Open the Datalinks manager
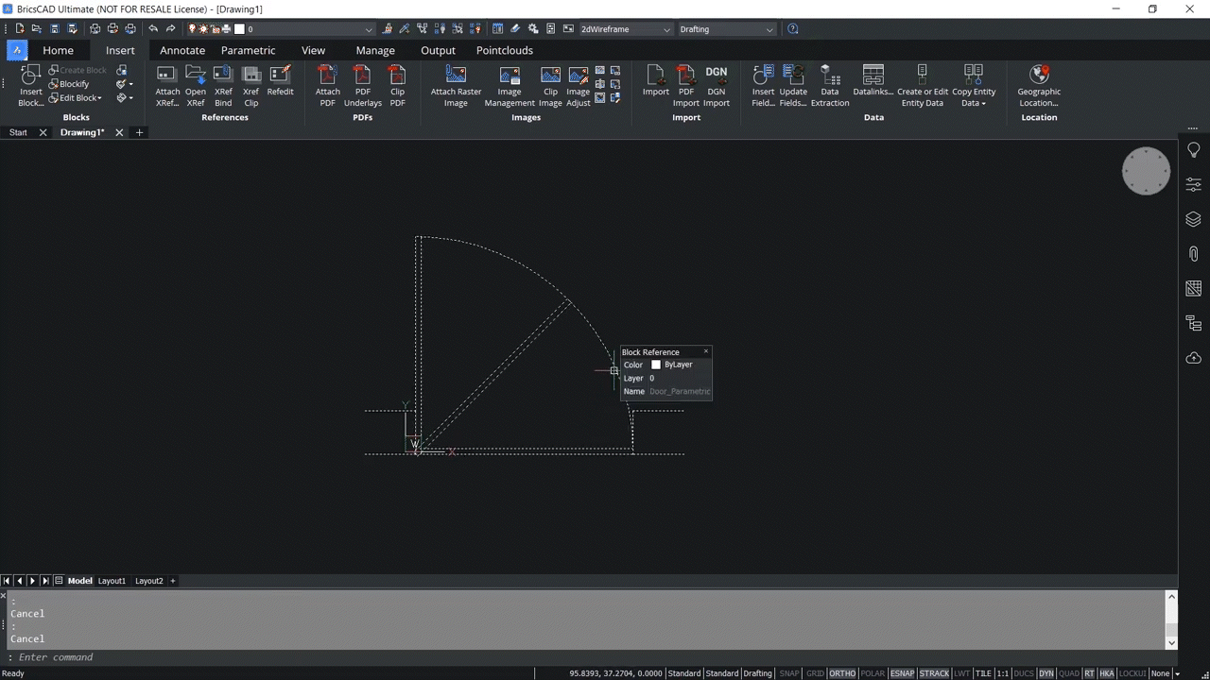Viewport: 1210px width, 680px height. [x=873, y=81]
